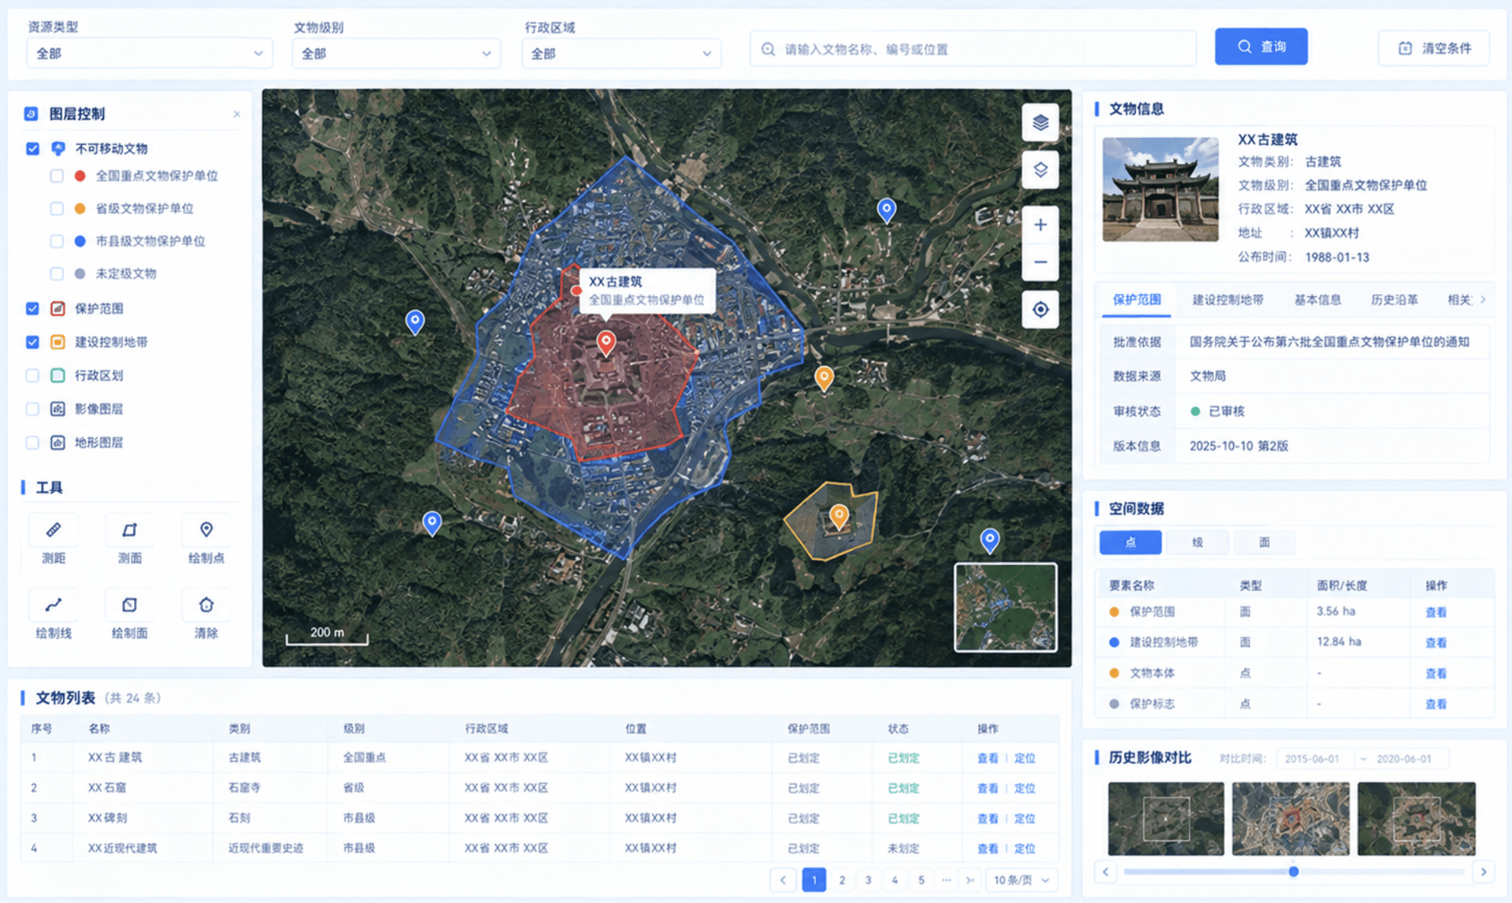Check the 全国重点文物保护单位 checkbox
This screenshot has width=1512, height=903.
(57, 176)
